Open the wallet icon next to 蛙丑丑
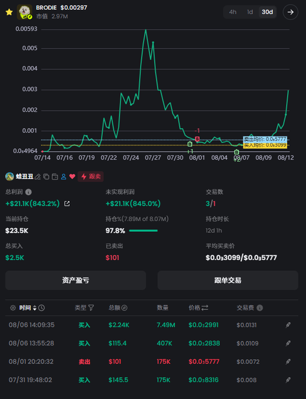This screenshot has height=399, width=306. (55, 177)
